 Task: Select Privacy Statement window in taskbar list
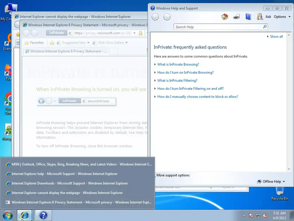coord(78,202)
